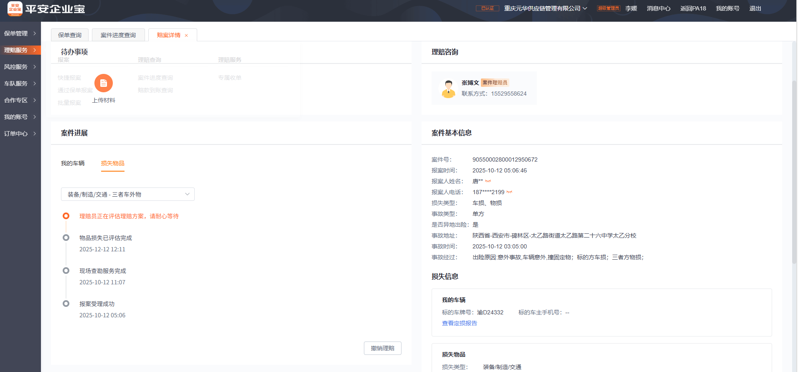Open the 查看定损报告 link
This screenshot has height=372, width=798.
pos(459,323)
